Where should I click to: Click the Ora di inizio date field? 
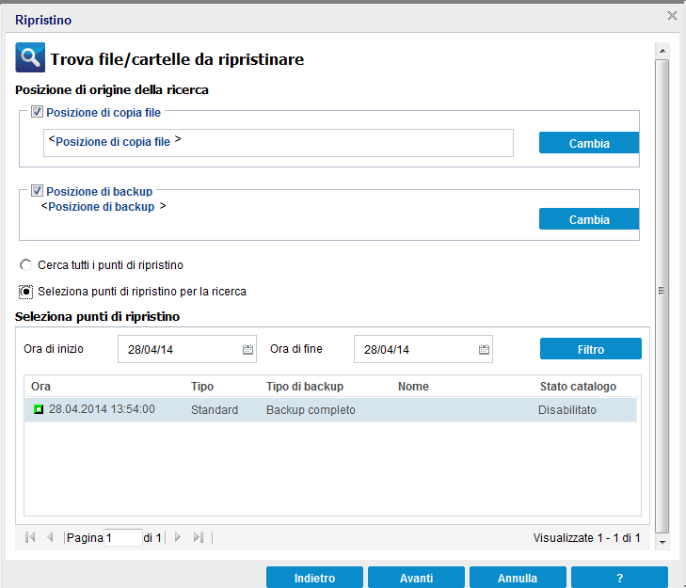[x=187, y=349]
